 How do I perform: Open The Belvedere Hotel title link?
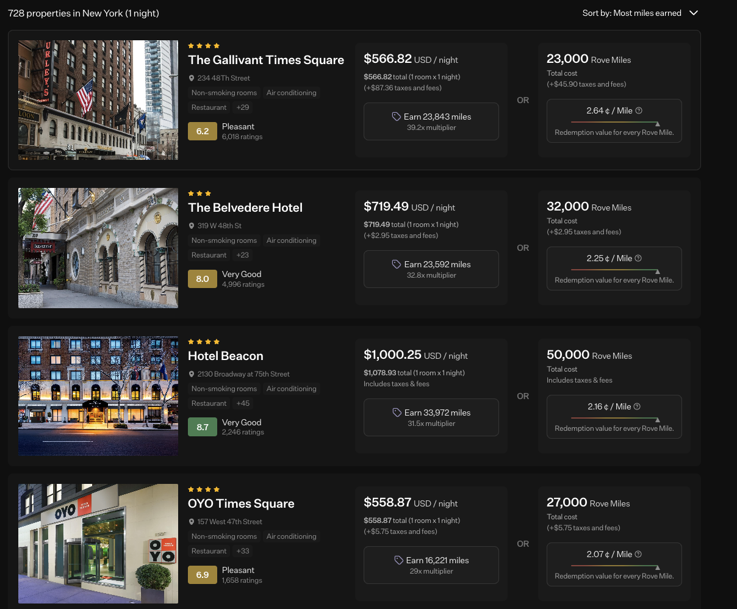click(x=245, y=207)
